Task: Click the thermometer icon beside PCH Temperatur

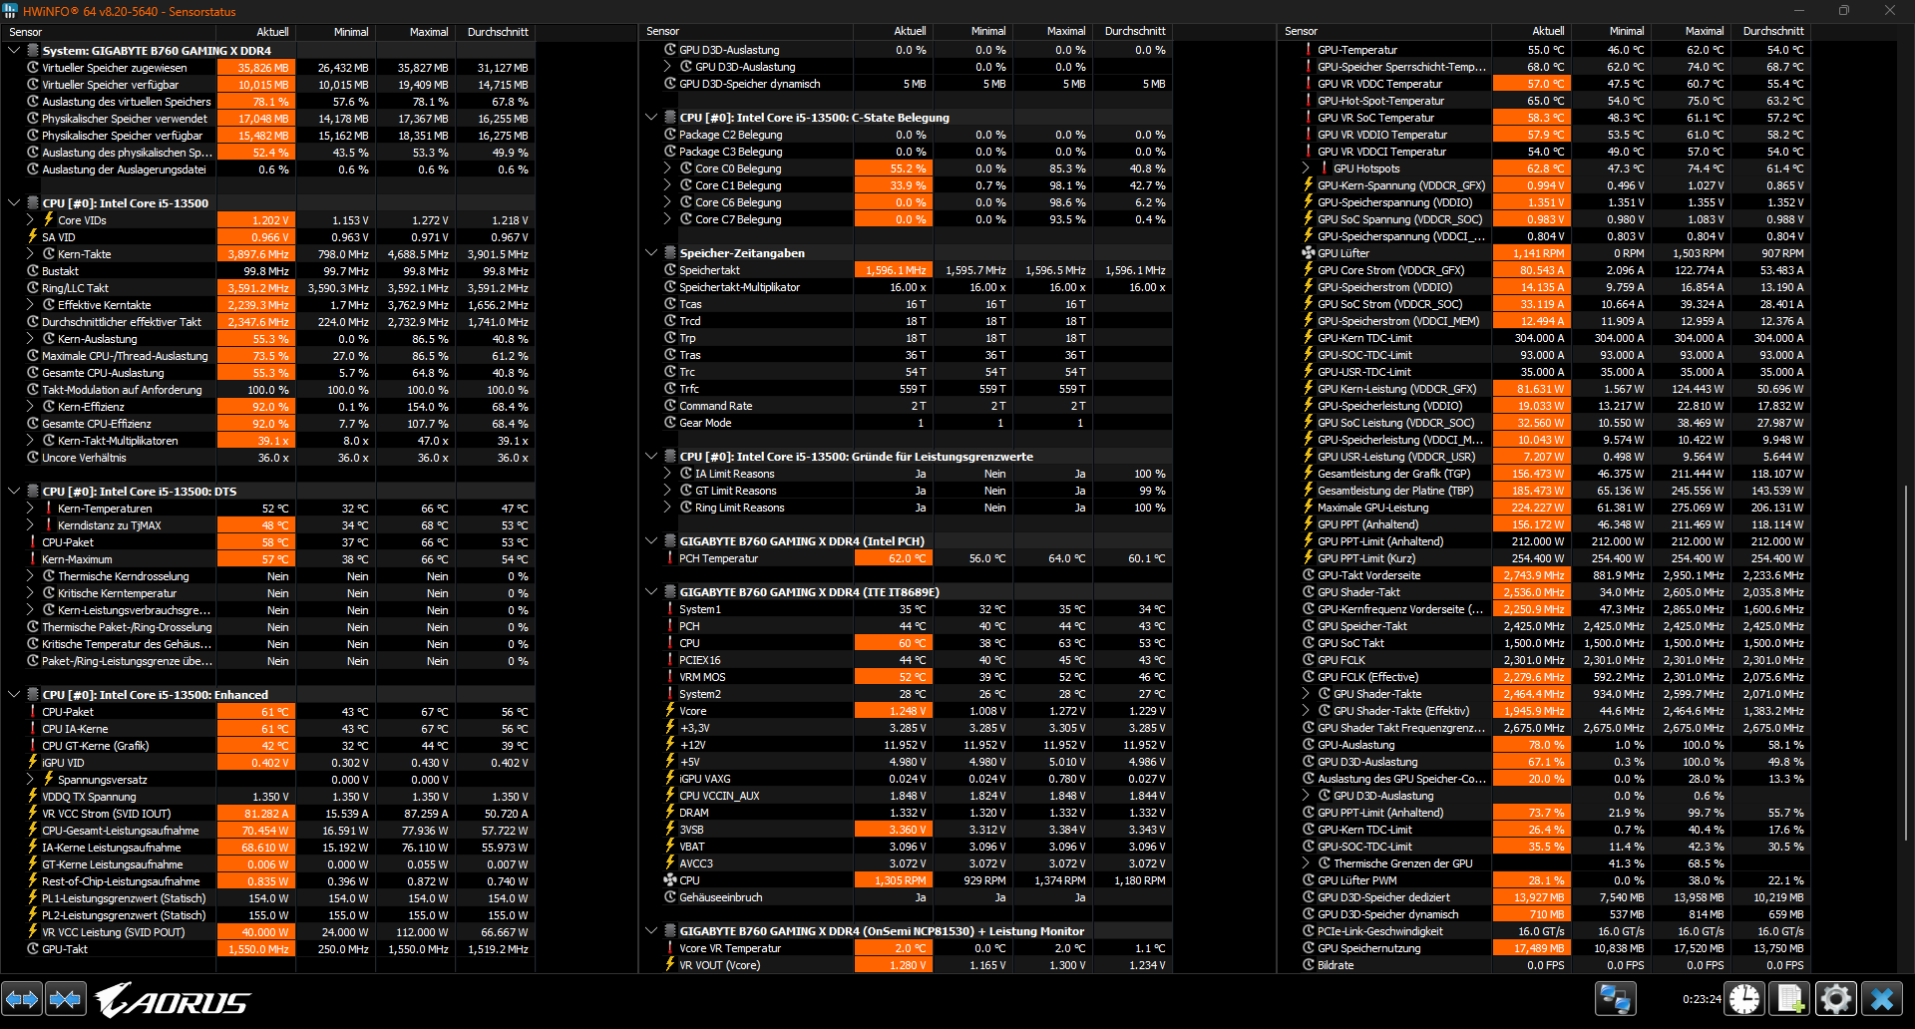Action: click(670, 558)
